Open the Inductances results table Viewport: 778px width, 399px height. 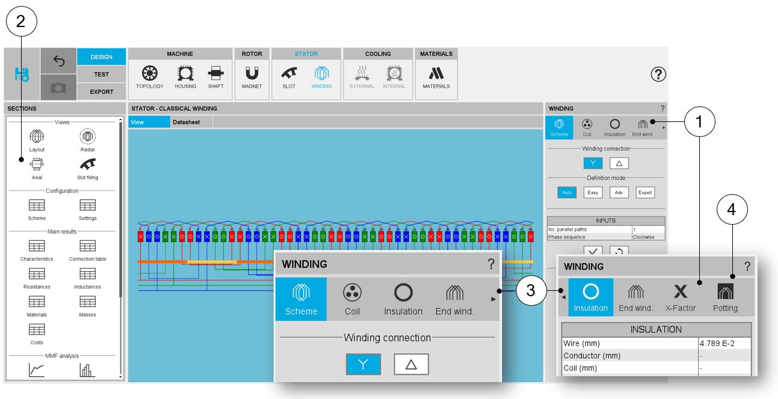88,278
